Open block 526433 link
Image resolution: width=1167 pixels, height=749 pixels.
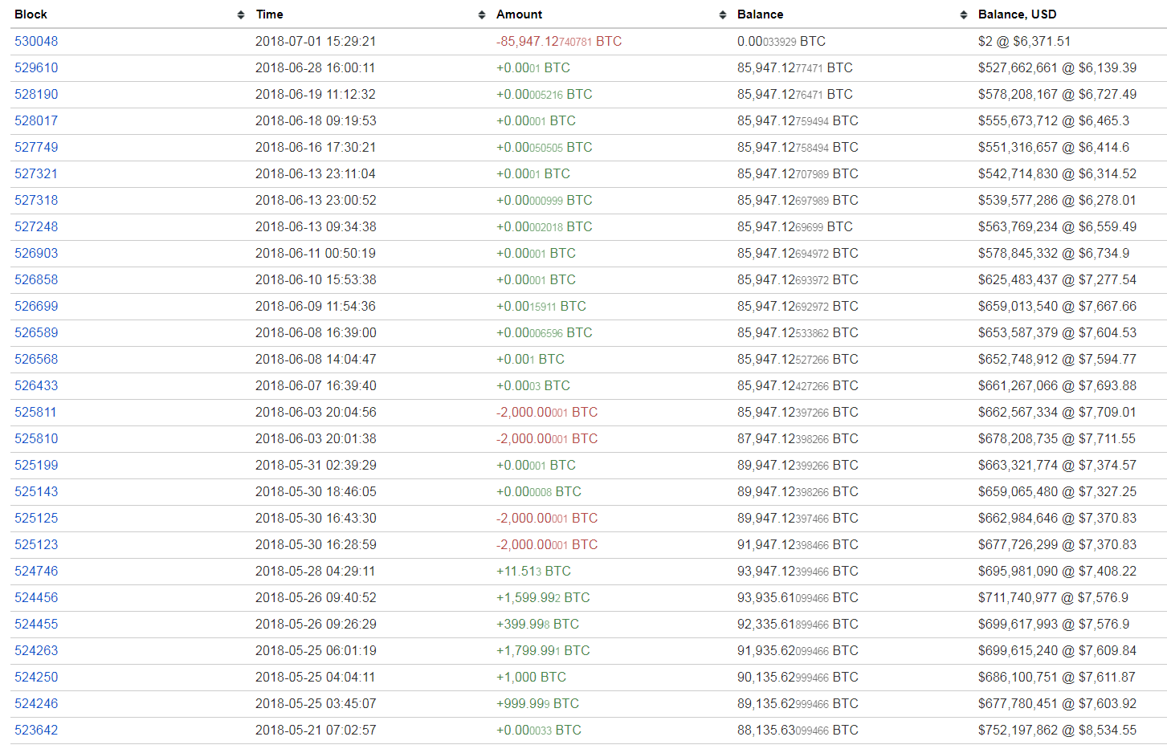point(36,386)
